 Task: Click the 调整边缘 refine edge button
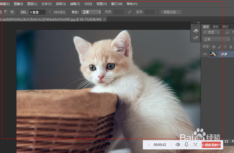pyautogui.click(x=171, y=12)
